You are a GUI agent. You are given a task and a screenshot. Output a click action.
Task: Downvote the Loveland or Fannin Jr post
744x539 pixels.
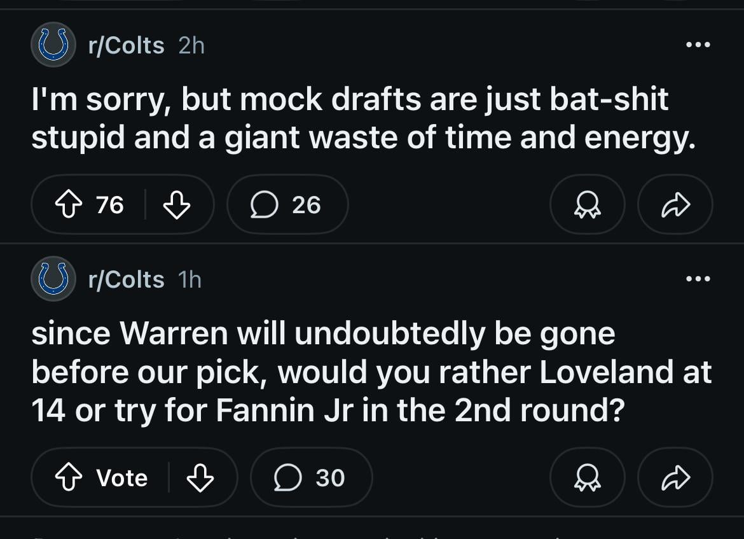(200, 478)
